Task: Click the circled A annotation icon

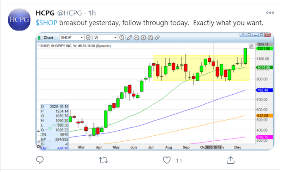Action: click(150, 38)
